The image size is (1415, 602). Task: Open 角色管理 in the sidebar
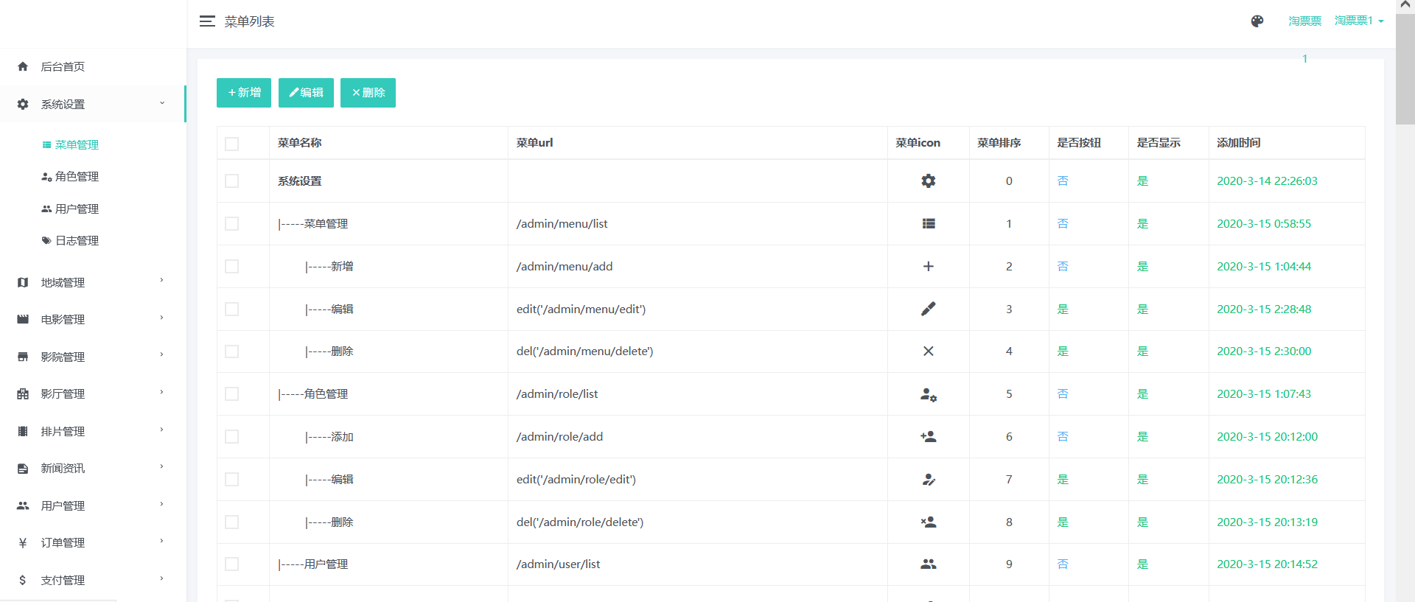click(x=77, y=177)
